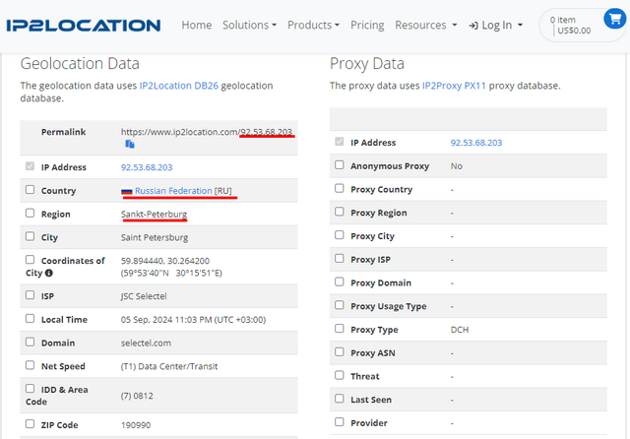Follow the IP2Proxy PX11 link

[x=454, y=86]
